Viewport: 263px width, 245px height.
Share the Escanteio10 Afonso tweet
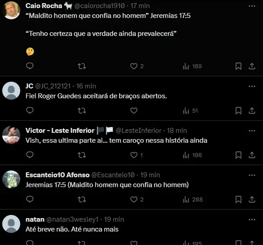[252, 199]
